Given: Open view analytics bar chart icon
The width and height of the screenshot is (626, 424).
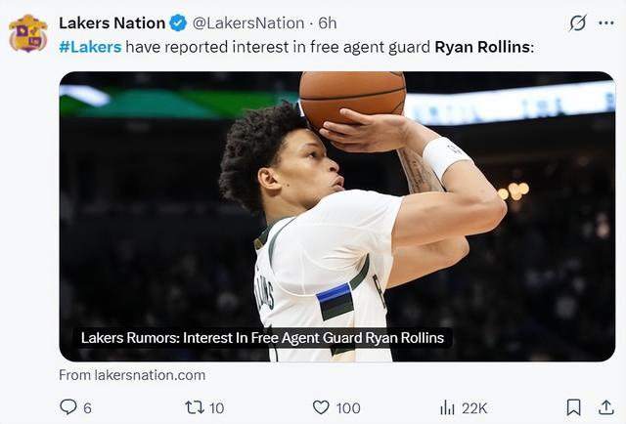Looking at the screenshot, I should pos(448,407).
